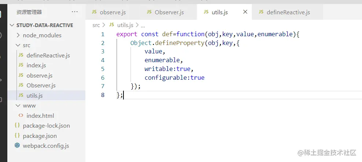Click the HTML icon beside index.html
Image resolution: width=362 pixels, height=162 pixels.
coord(21,115)
